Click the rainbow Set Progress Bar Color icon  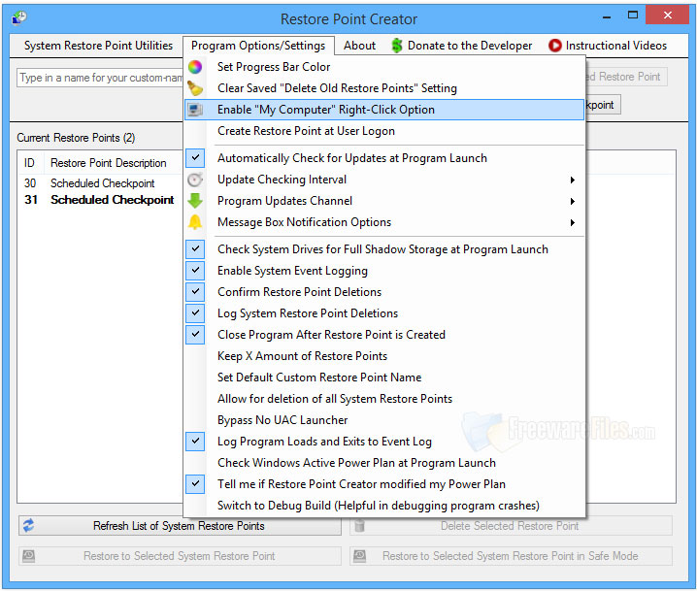pos(195,67)
